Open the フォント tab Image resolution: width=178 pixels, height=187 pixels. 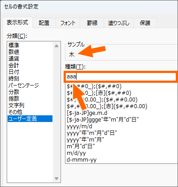(x=68, y=23)
